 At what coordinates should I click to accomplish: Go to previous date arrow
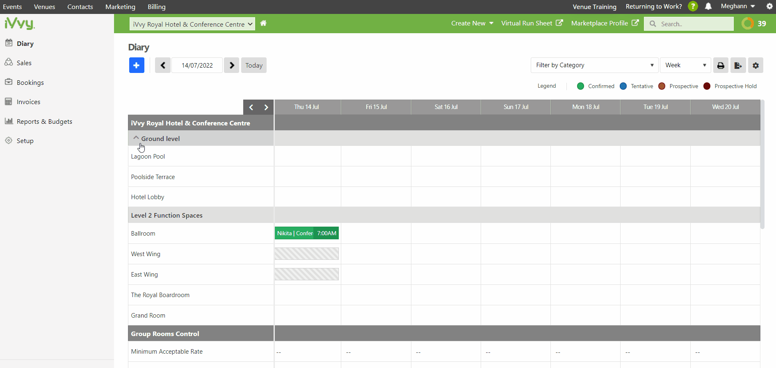click(163, 65)
